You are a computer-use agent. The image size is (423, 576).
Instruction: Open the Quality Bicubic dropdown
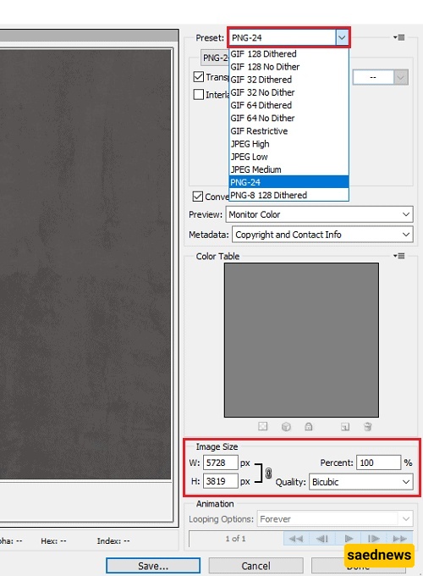point(361,482)
